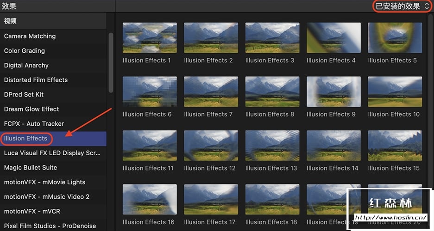Select the Illusion Effects 3 thumbnail
Viewport: 434px width, 231px height.
(272, 38)
